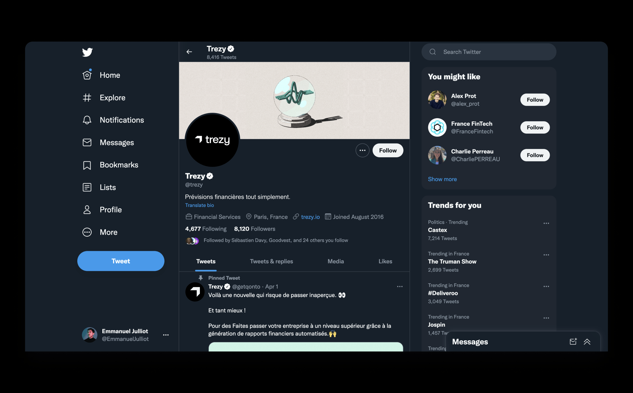
Task: Click the new message compose icon
Action: click(x=573, y=341)
